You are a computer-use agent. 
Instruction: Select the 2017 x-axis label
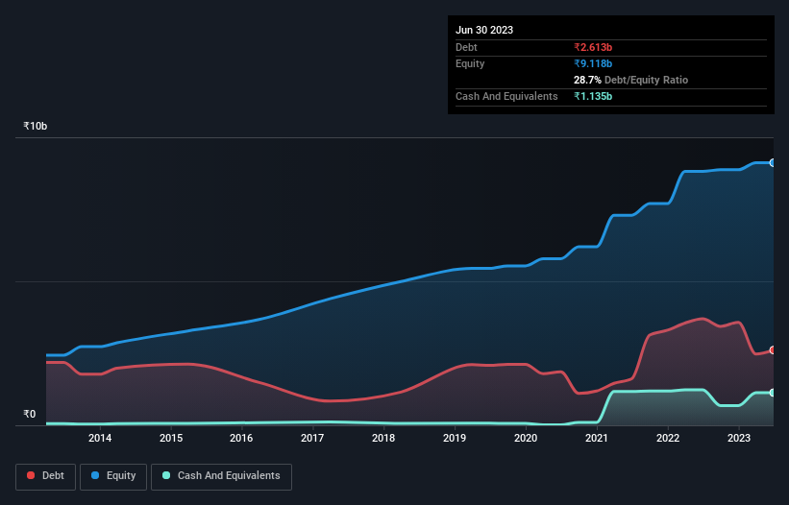click(312, 438)
